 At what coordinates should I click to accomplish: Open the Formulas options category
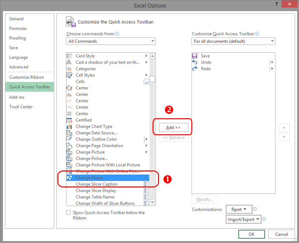(x=18, y=28)
